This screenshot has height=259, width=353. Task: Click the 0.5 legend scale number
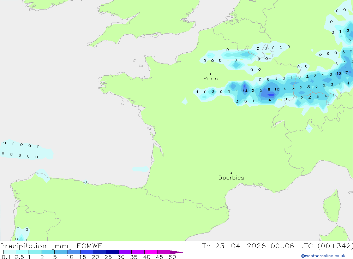(19, 257)
